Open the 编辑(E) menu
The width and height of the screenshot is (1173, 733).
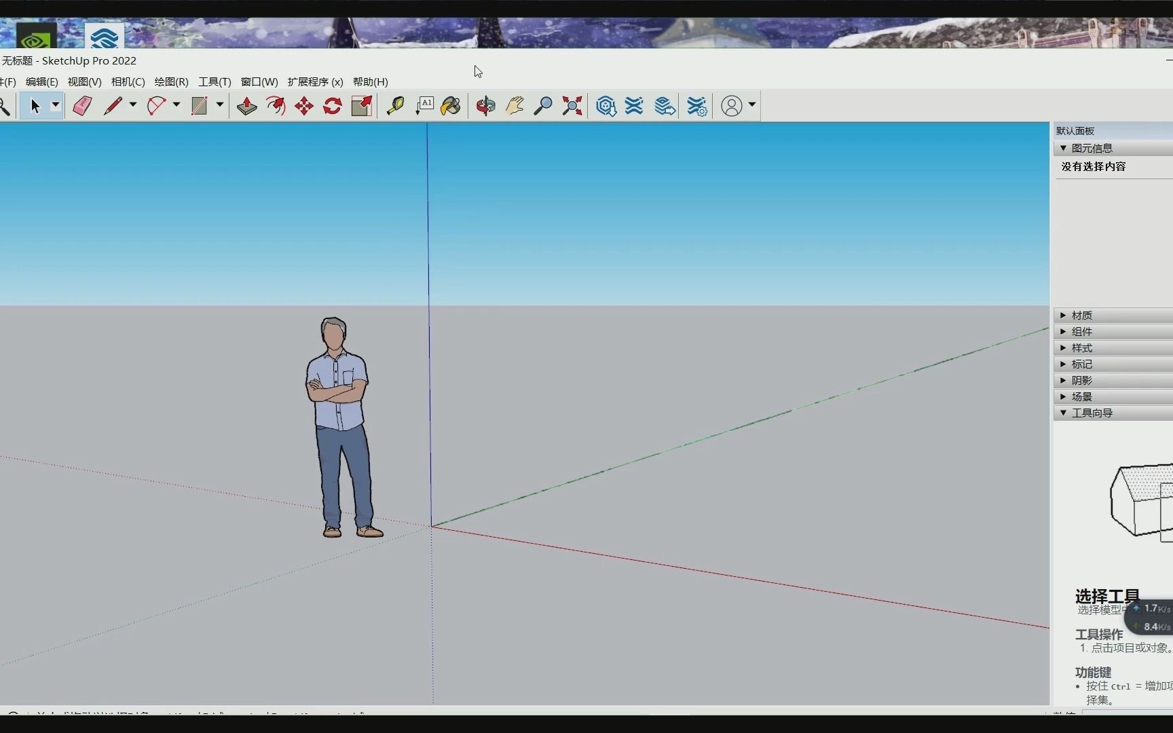coord(41,81)
